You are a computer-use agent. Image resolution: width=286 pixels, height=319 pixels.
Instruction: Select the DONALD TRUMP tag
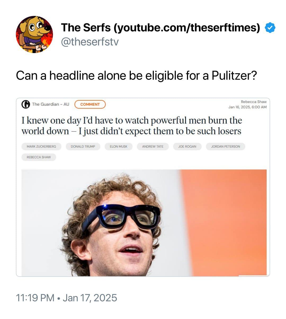coord(83,146)
